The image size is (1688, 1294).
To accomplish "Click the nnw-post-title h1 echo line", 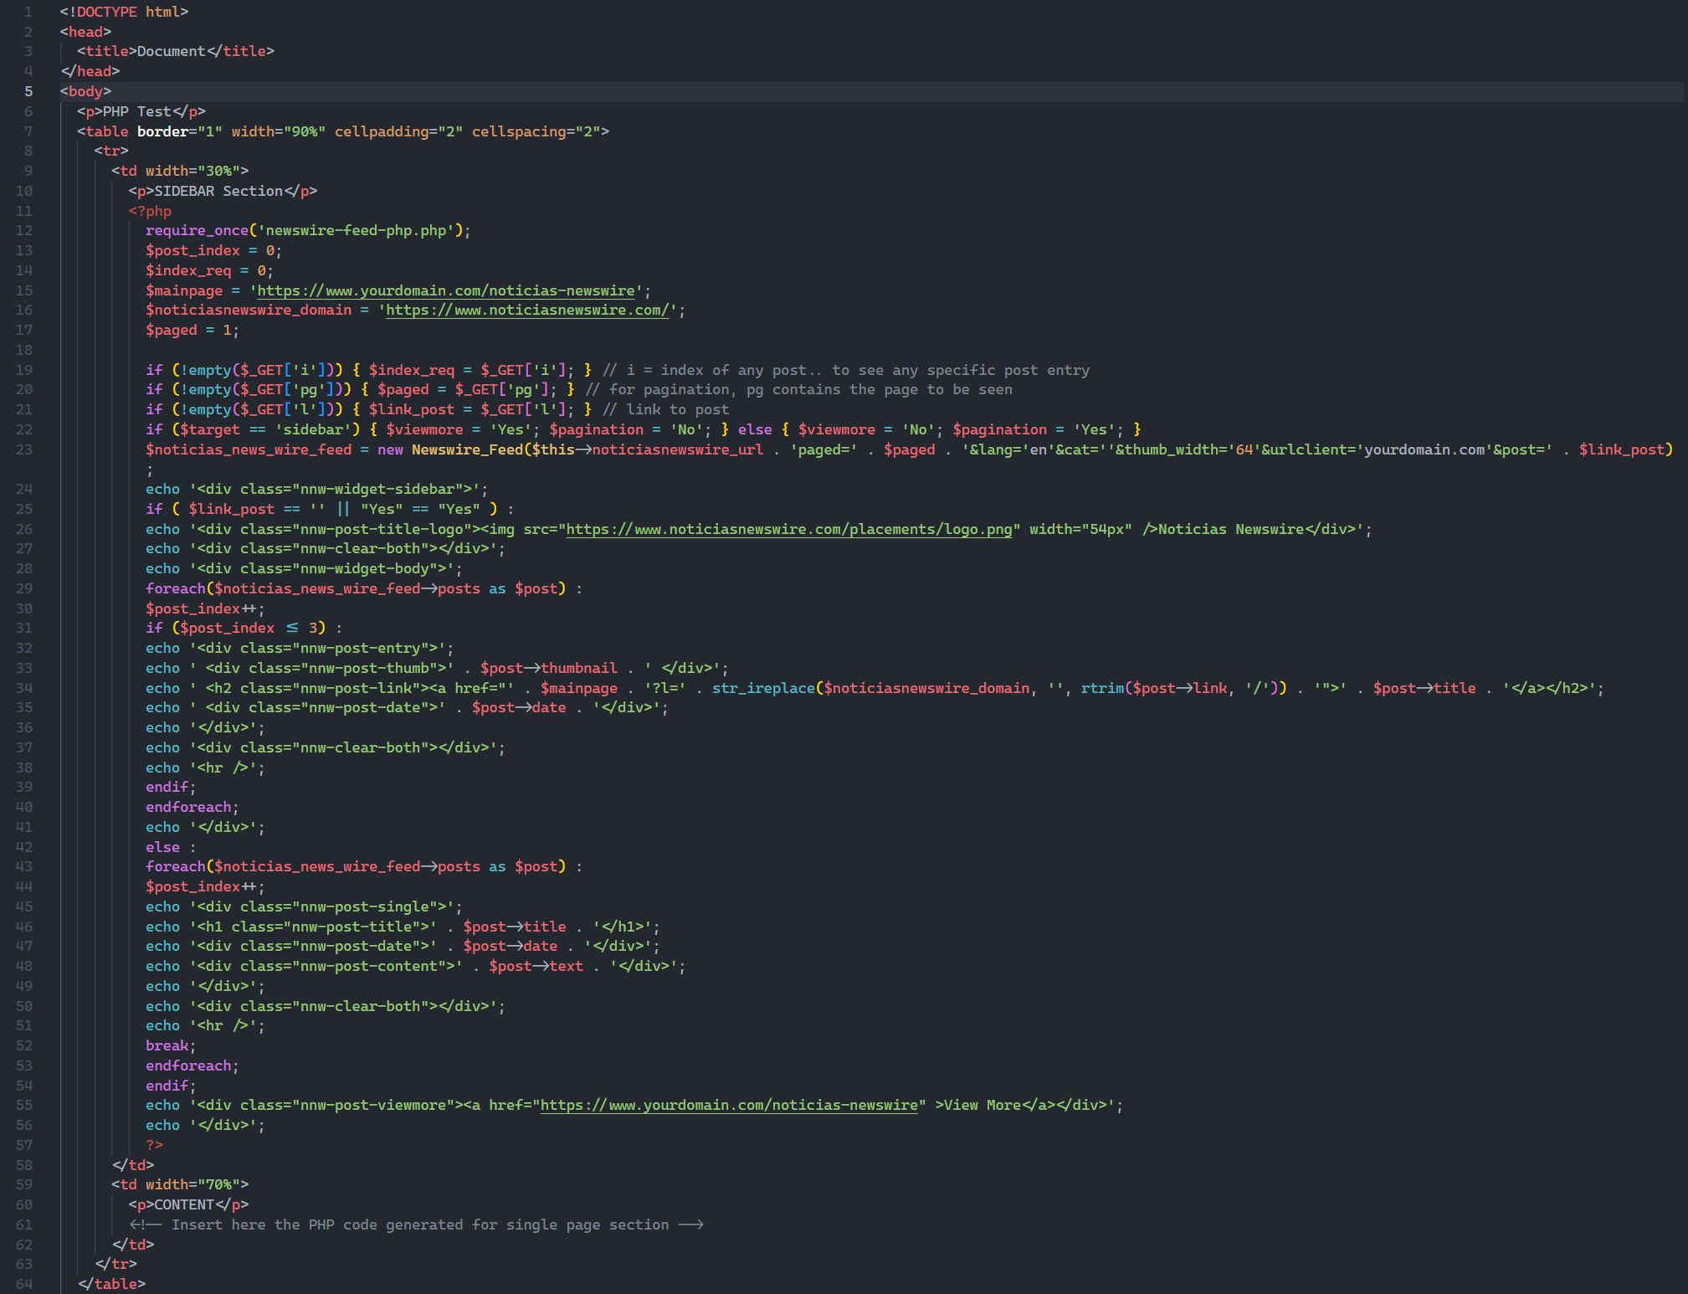I will point(403,927).
